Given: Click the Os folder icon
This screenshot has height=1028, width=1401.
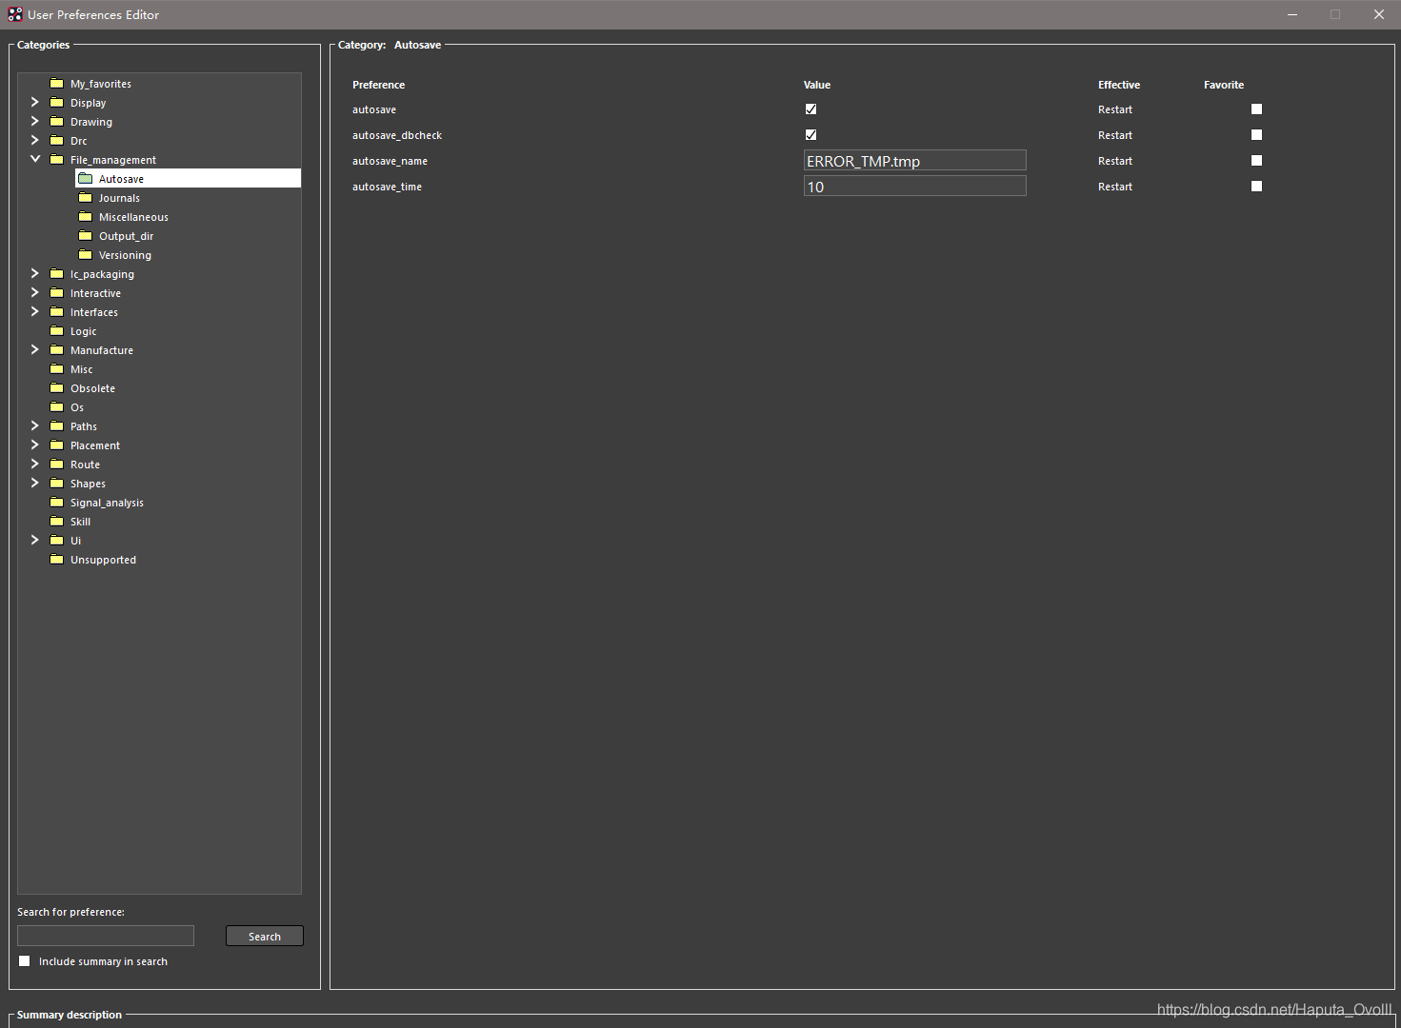Looking at the screenshot, I should click(56, 407).
